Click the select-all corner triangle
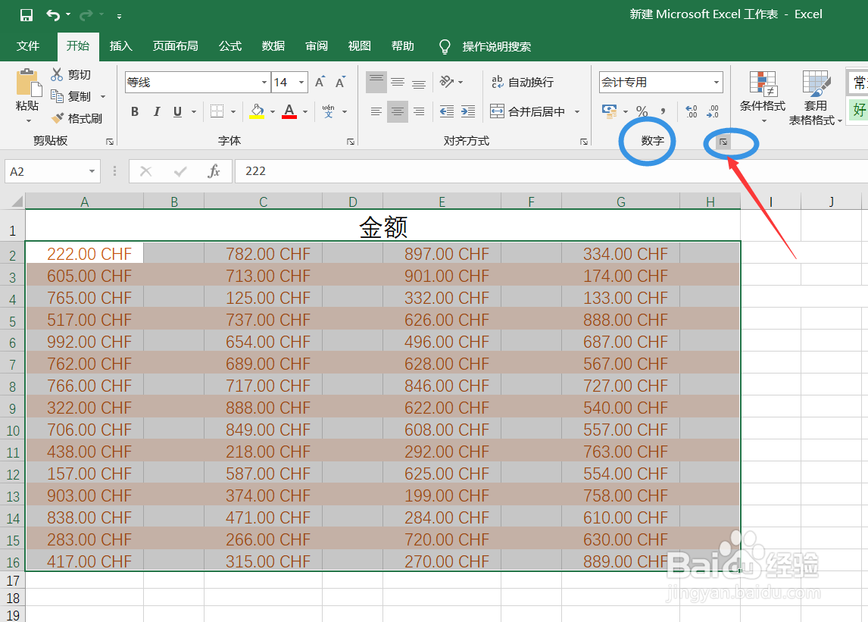This screenshot has height=622, width=868. pyautogui.click(x=17, y=201)
